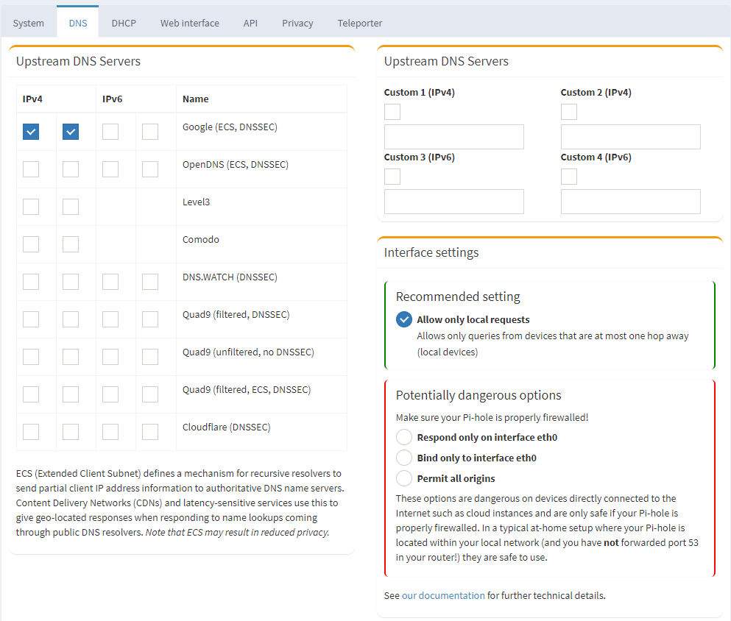The image size is (731, 621).
Task: Check Quad9 (unfiltered, no DNSSEC) primary IPv6
Action: [x=110, y=357]
